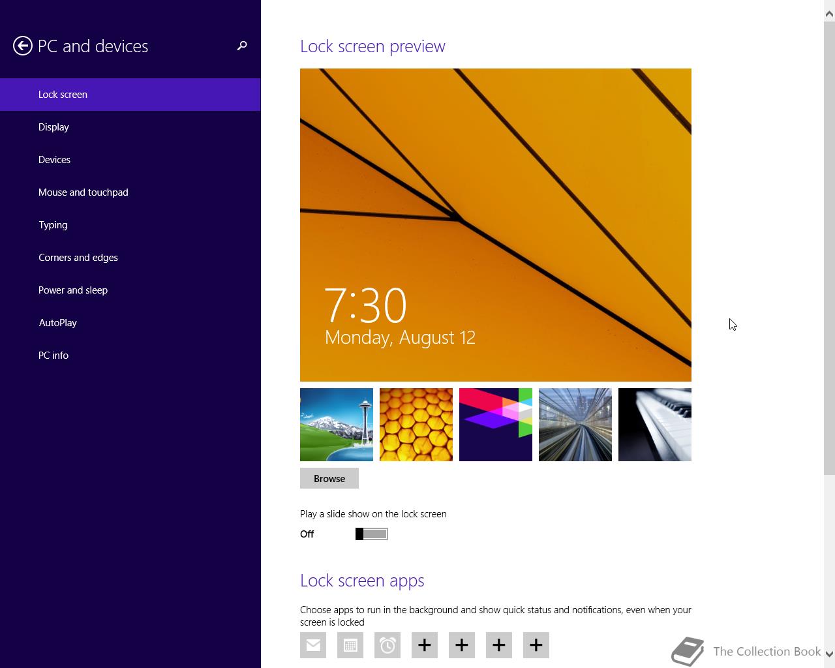Screen dimensions: 835x668
Task: Open the PC info section
Action: point(130,356)
